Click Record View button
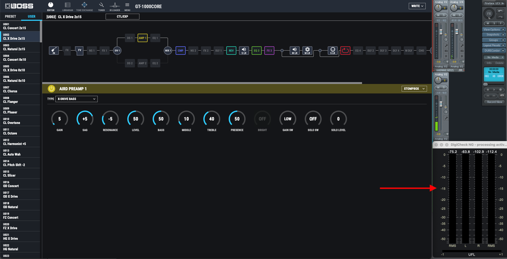The height and width of the screenshot is (259, 507). (495, 102)
